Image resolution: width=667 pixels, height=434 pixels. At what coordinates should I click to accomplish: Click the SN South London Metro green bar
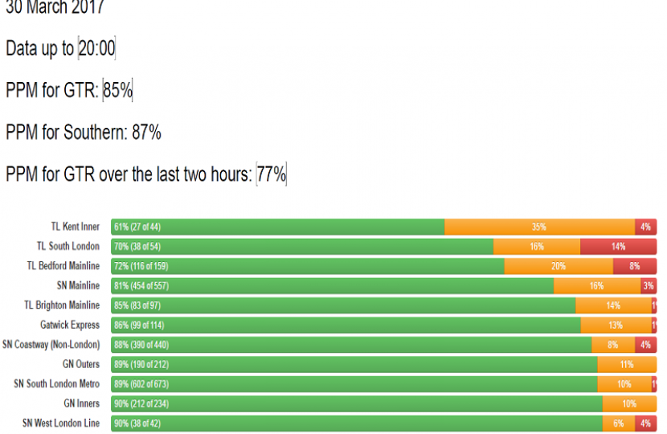pos(354,384)
